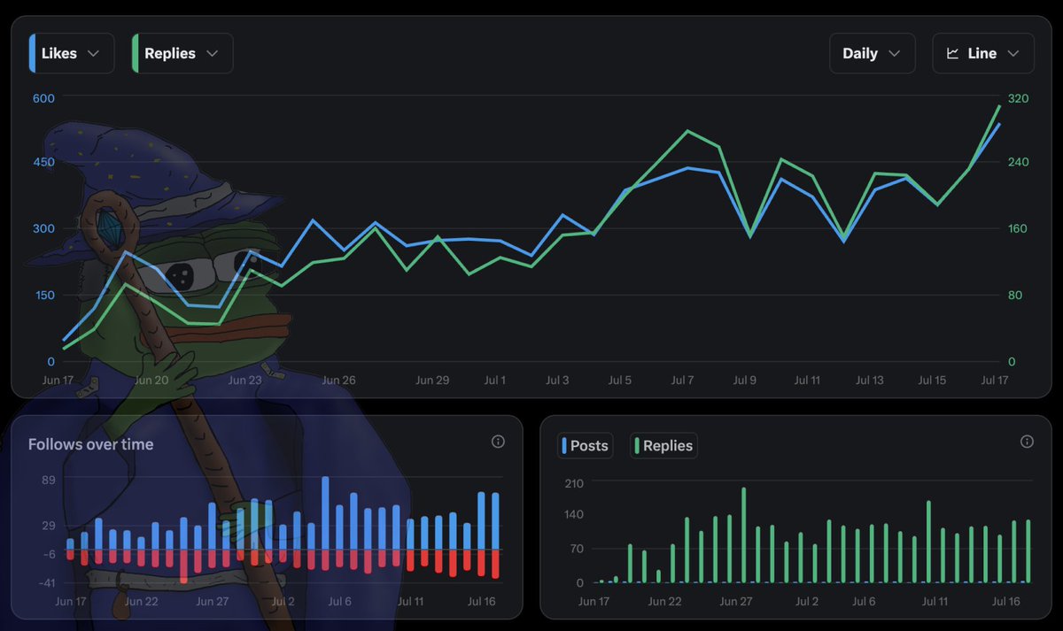The image size is (1063, 631).
Task: Click the Jul 6 label in follows chart
Action: [340, 602]
